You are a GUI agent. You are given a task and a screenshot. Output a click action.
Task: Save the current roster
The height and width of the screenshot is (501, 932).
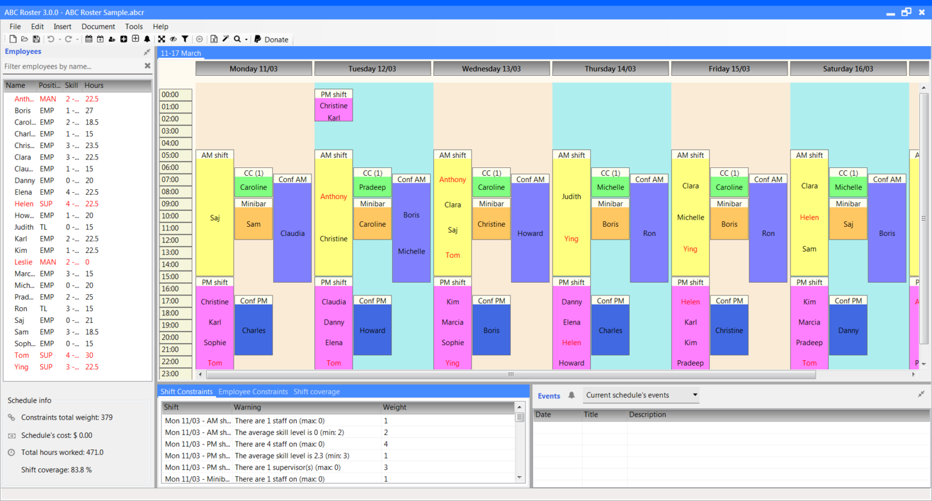click(x=36, y=38)
